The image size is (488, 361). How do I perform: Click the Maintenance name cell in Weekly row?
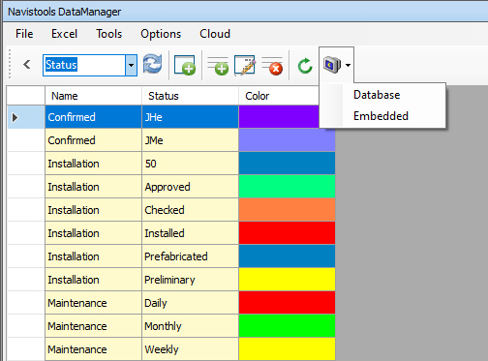93,349
